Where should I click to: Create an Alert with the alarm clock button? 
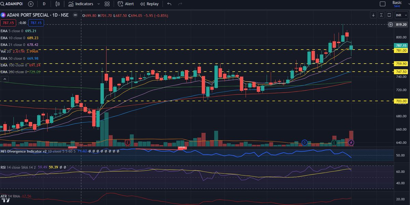pyautogui.click(x=126, y=4)
